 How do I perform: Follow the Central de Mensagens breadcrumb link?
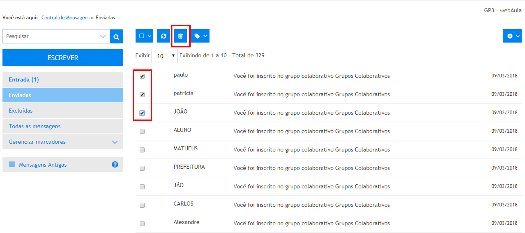point(65,18)
